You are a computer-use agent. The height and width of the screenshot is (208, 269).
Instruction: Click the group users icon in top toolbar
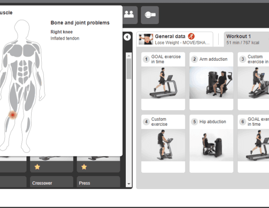[130, 15]
